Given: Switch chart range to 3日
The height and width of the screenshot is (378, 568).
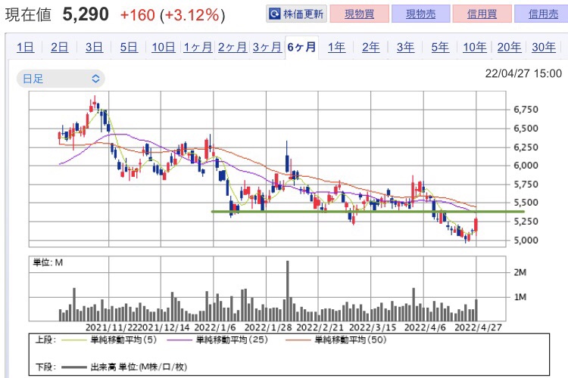Looking at the screenshot, I should (x=94, y=47).
